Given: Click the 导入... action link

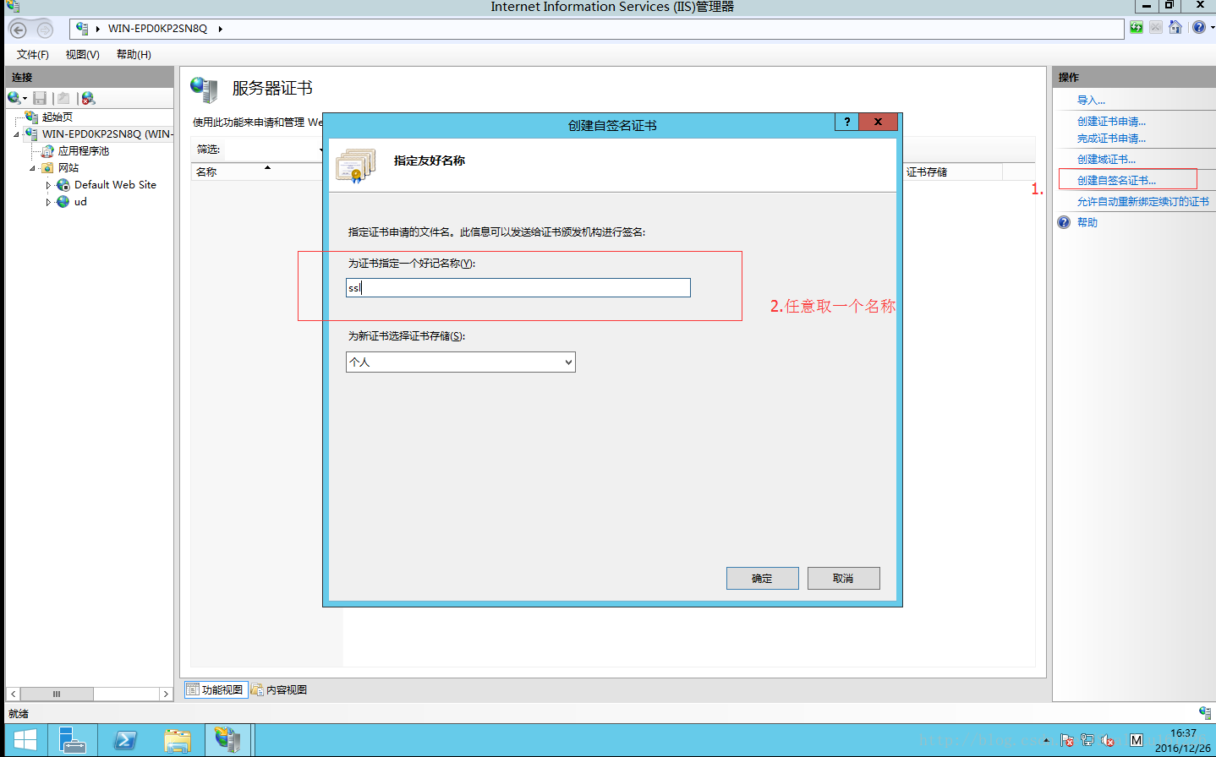Looking at the screenshot, I should (1091, 101).
